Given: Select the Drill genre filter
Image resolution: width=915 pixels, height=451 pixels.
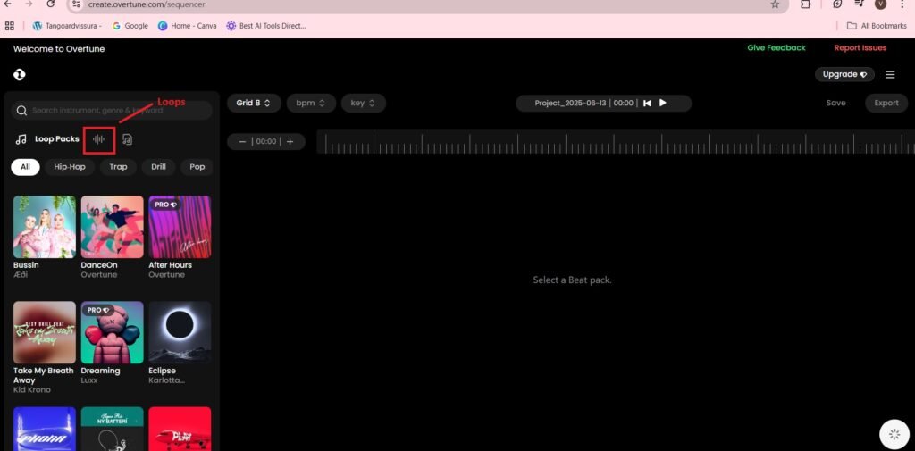Looking at the screenshot, I should pos(159,167).
